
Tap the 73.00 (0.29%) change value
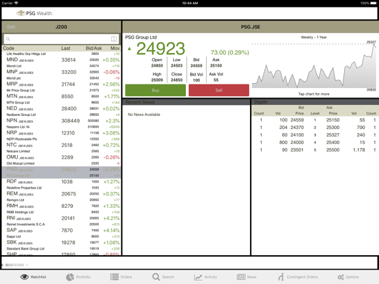pyautogui.click(x=229, y=52)
